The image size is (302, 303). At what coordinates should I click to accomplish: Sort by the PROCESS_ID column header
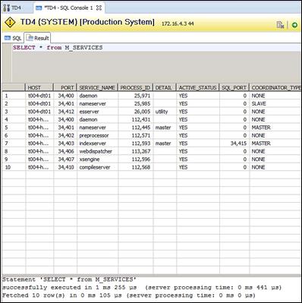click(135, 87)
